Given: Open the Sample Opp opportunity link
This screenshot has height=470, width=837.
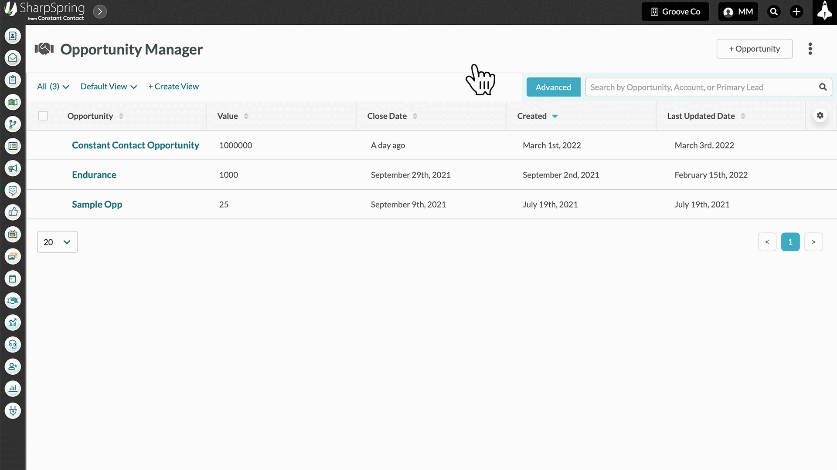Looking at the screenshot, I should click(97, 205).
